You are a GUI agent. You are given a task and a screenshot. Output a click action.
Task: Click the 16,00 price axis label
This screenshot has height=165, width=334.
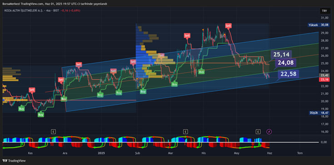click(324, 131)
